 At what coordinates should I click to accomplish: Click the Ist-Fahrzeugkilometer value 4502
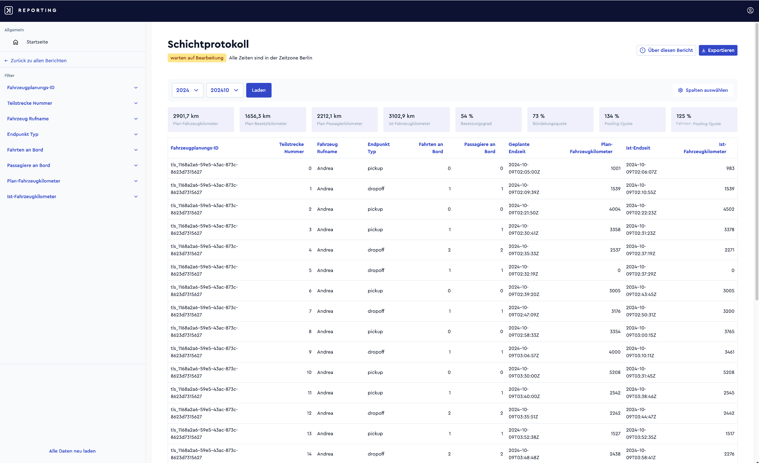729,209
